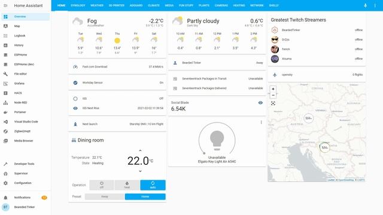Open Fast.com Download sensor details
The height and width of the screenshot is (215, 383).
click(118, 67)
